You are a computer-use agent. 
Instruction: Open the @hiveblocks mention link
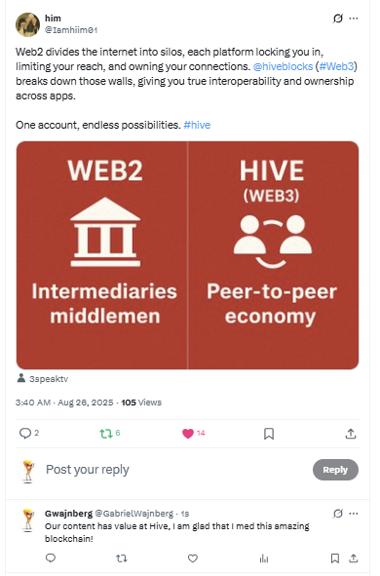click(x=283, y=66)
